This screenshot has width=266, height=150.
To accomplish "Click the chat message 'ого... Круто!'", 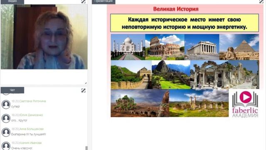I will point(19,120).
